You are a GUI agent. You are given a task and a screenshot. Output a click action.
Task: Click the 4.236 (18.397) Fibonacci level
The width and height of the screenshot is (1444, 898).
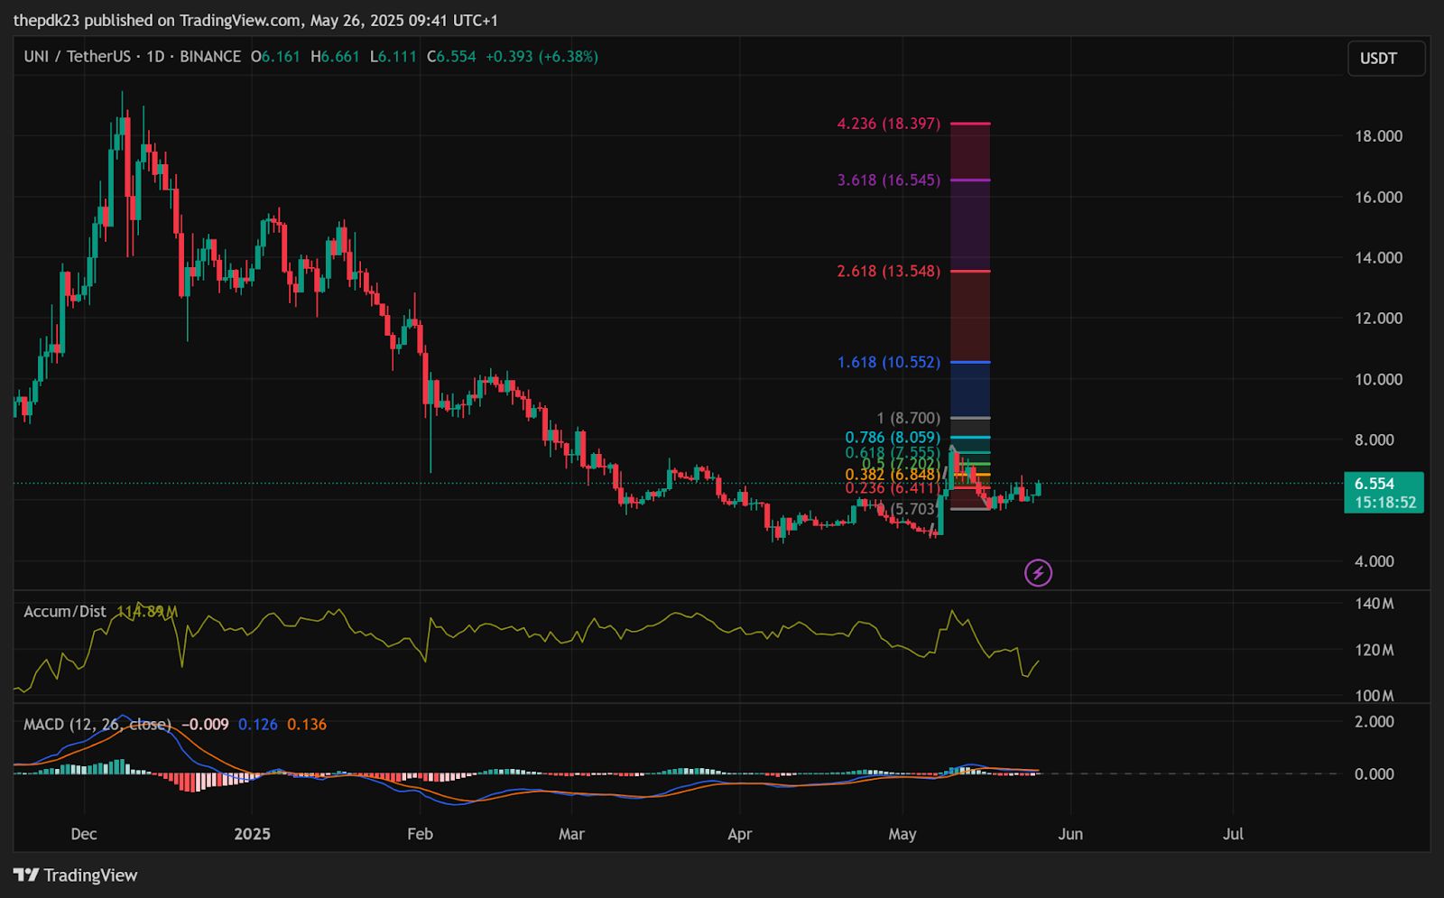coord(888,124)
